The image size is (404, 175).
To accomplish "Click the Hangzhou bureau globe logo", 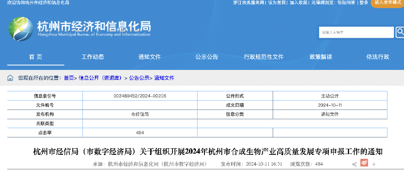I will pos(21,29).
